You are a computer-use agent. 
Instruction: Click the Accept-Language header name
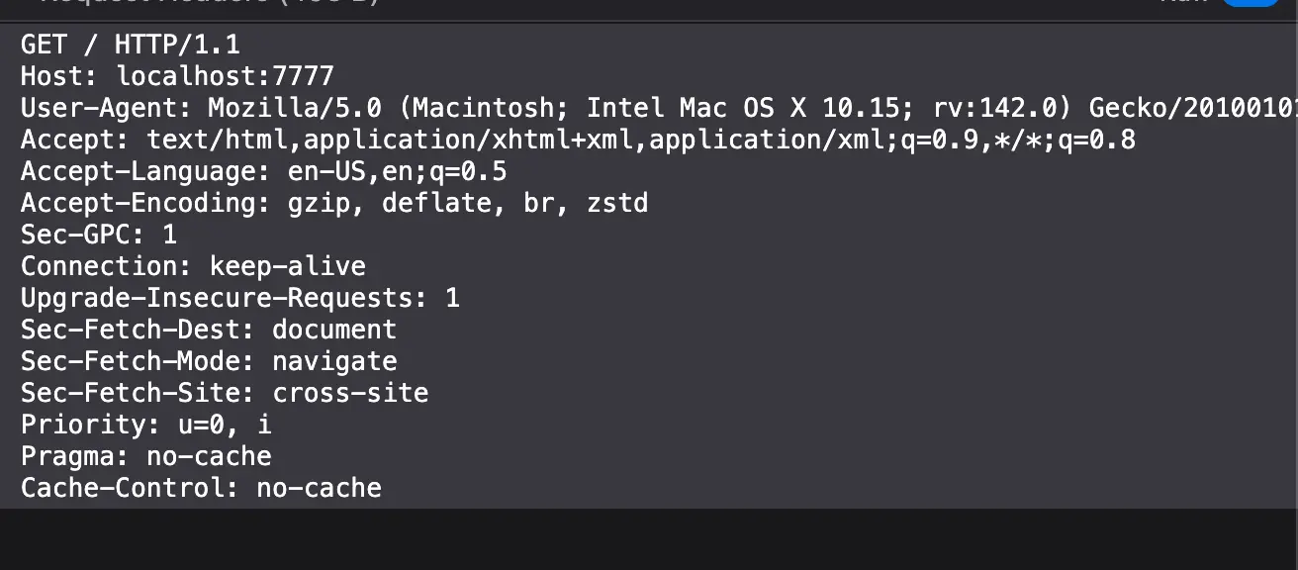tap(138, 171)
